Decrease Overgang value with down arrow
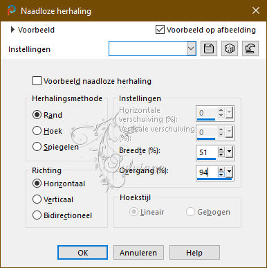The width and height of the screenshot is (267, 268). [x=221, y=175]
